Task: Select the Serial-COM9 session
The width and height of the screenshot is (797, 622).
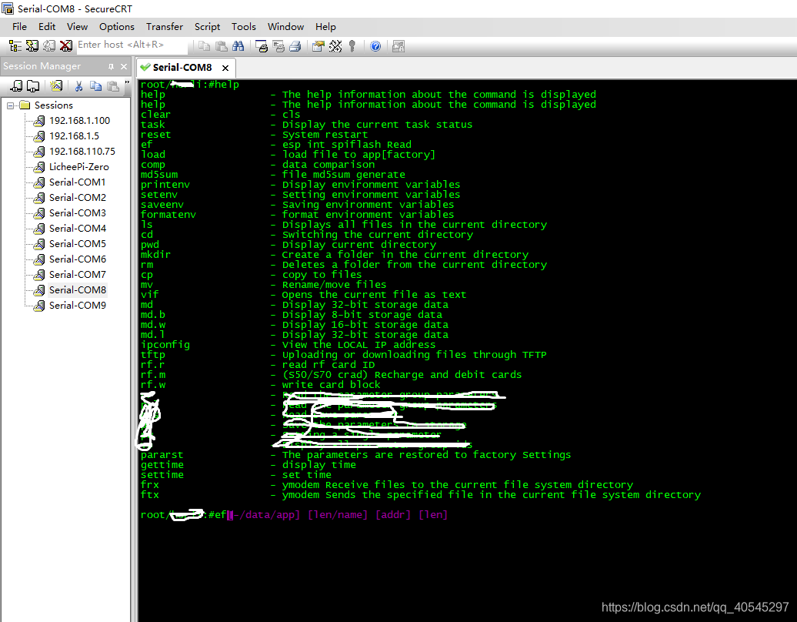Action: point(77,305)
